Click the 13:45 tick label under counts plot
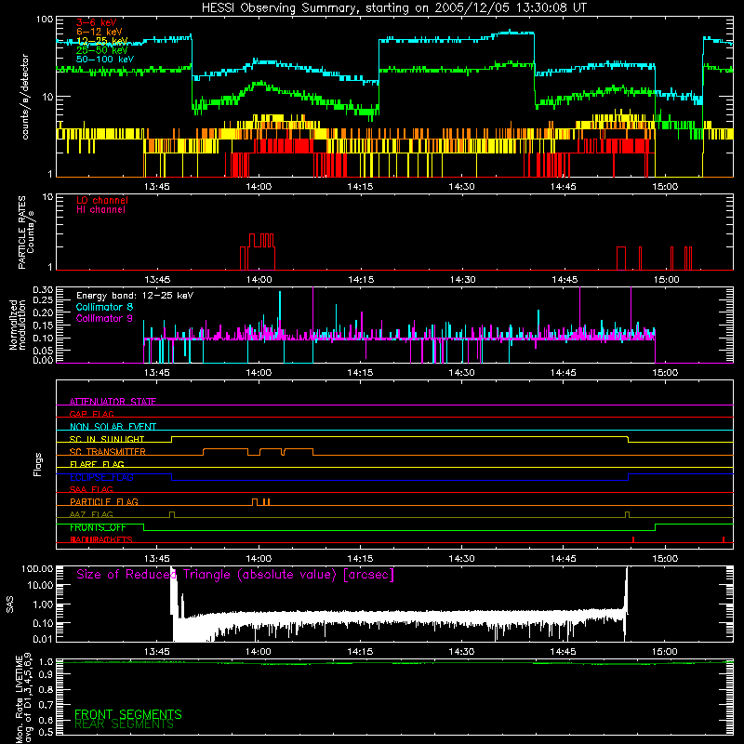Viewport: 744px width, 744px height. click(157, 187)
